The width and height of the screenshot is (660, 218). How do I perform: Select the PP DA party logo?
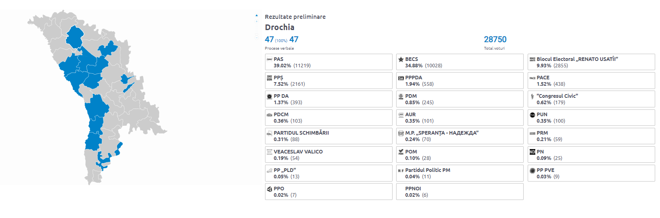[x=269, y=96]
